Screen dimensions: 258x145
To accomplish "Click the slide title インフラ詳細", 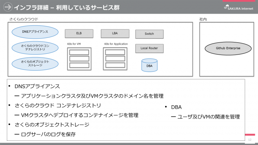I will (x=31, y=8).
